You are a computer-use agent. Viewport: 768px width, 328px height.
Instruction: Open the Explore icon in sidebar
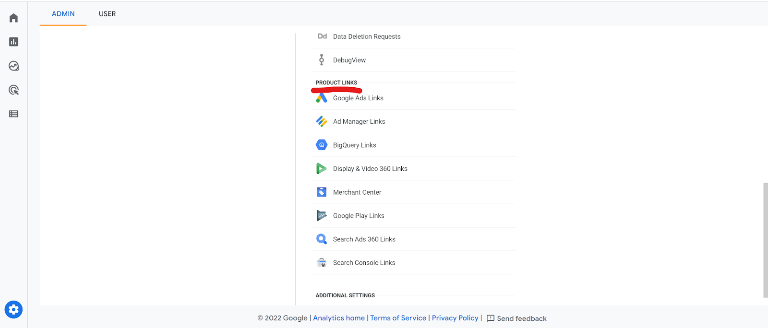coord(13,66)
